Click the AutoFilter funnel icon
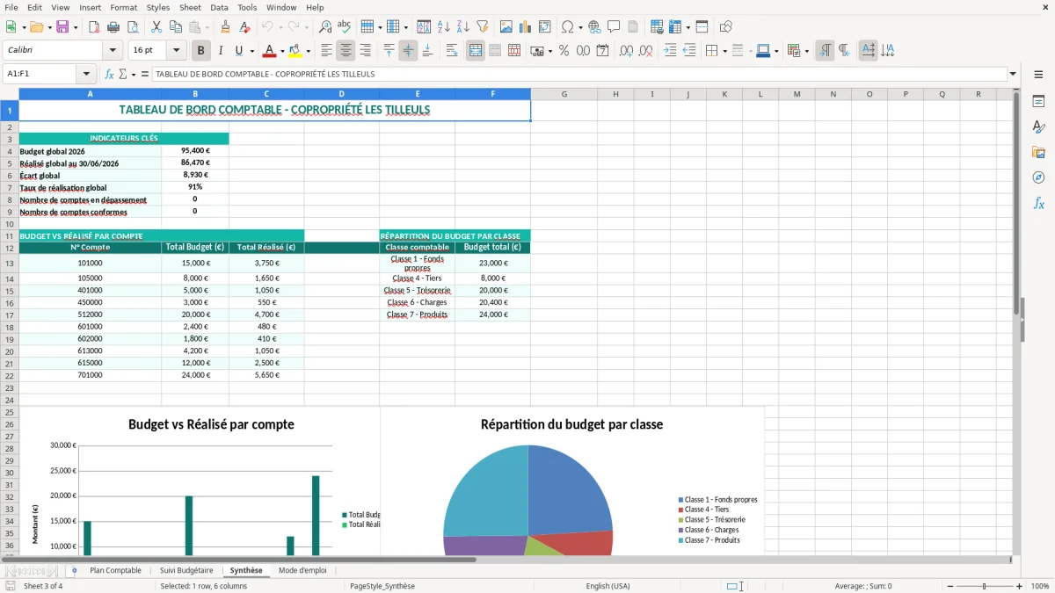Viewport: 1055px width, 593px height. [x=483, y=27]
